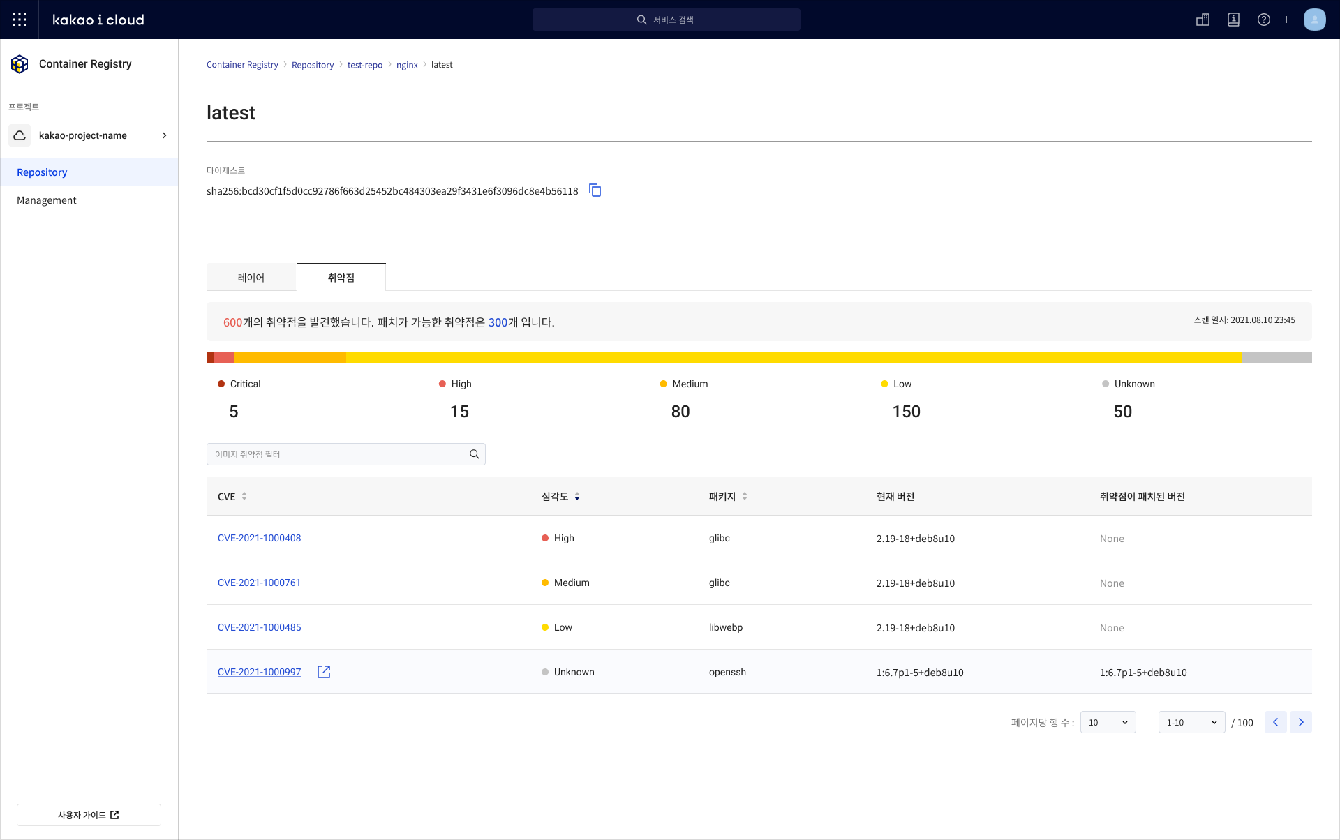Viewport: 1340px width, 840px height.
Task: Open the rows per page dropdown
Action: (x=1108, y=722)
